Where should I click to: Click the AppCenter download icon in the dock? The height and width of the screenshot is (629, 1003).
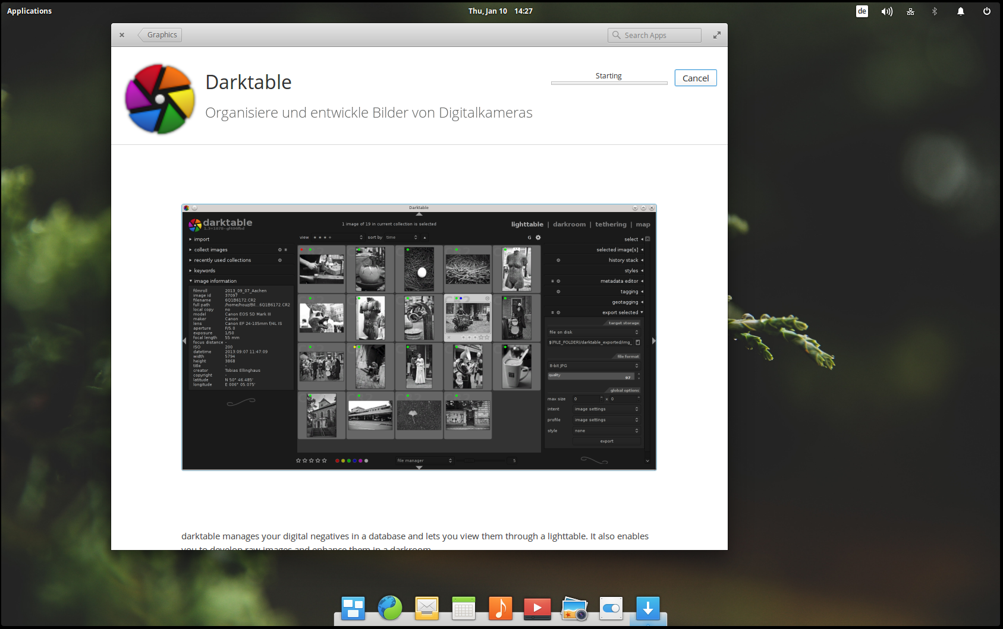click(648, 608)
